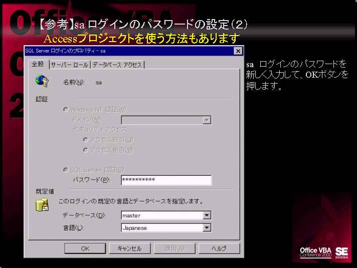Switch to the 全般 tab
This screenshot has height=268, width=357.
pyautogui.click(x=38, y=64)
